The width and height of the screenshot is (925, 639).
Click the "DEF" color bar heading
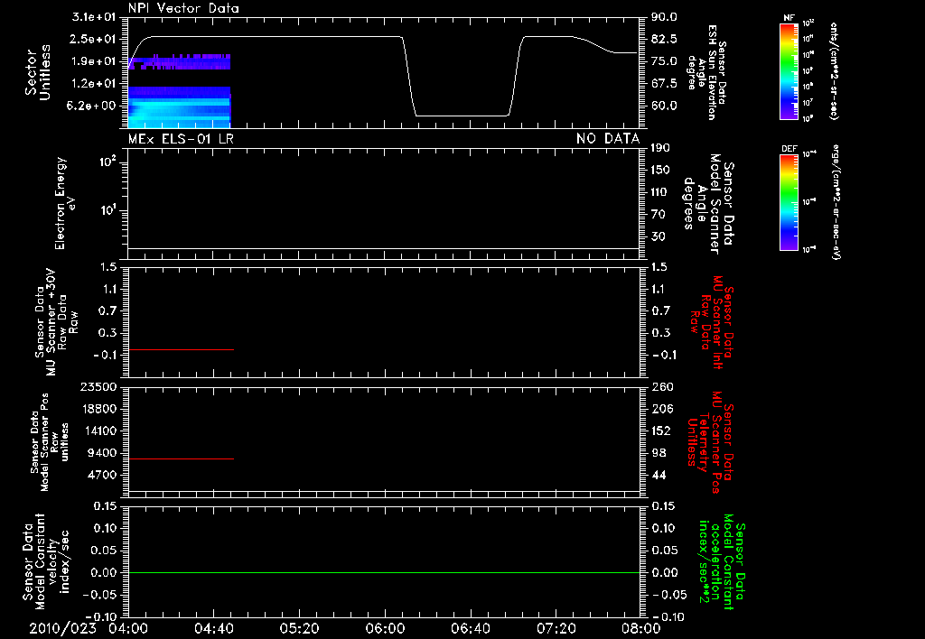pyautogui.click(x=789, y=149)
